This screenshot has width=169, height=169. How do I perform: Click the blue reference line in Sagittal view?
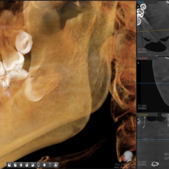[x=153, y=83]
